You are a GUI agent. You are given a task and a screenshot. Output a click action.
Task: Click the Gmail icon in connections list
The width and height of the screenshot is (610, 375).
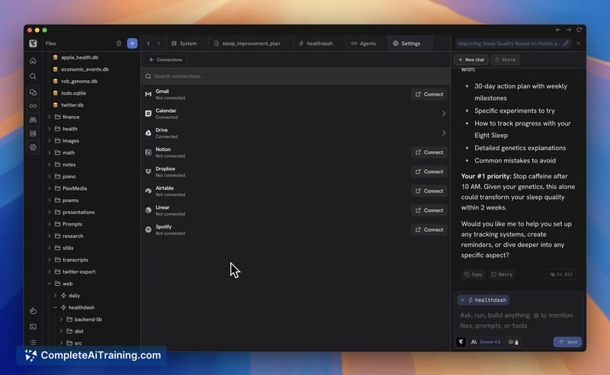(148, 95)
